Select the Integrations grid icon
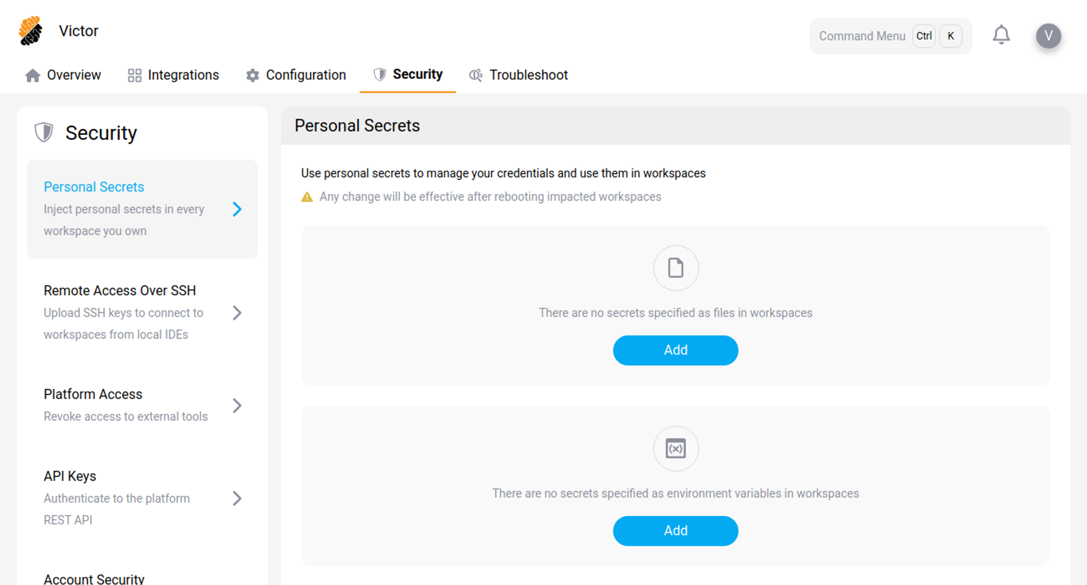The height and width of the screenshot is (585, 1087). (x=134, y=75)
